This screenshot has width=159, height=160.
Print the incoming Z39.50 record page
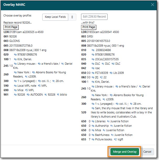point(89,27)
